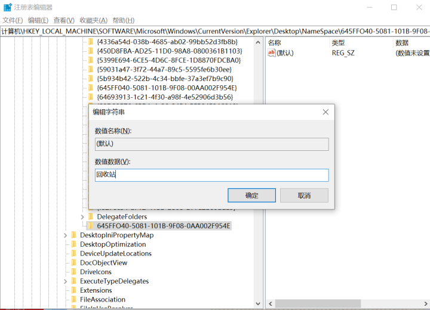Click the DesktopOptimization folder icon
This screenshot has height=310, width=430.
(74, 244)
